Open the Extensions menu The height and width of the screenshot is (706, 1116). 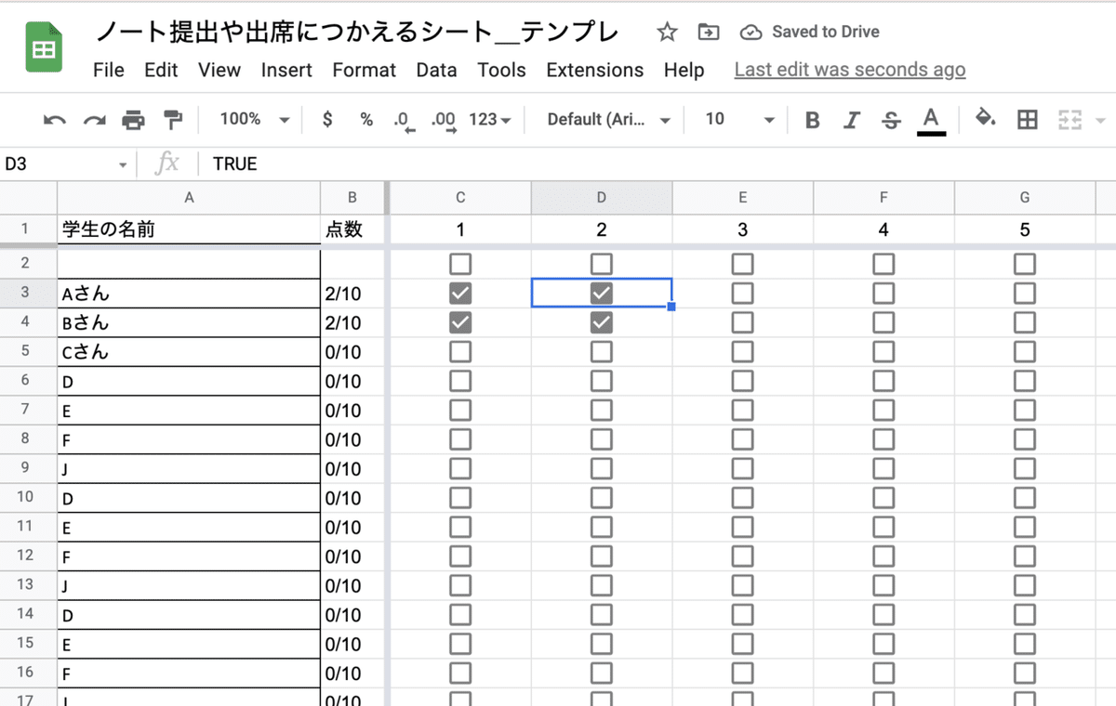594,70
